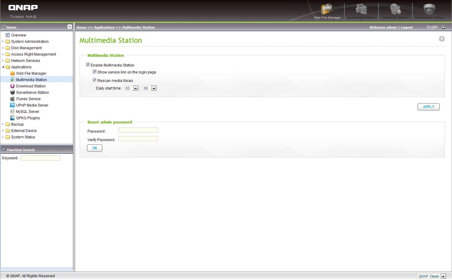Click the Multimedia Station tree icon
Viewport: 452px width, 280px height.
pos(12,80)
